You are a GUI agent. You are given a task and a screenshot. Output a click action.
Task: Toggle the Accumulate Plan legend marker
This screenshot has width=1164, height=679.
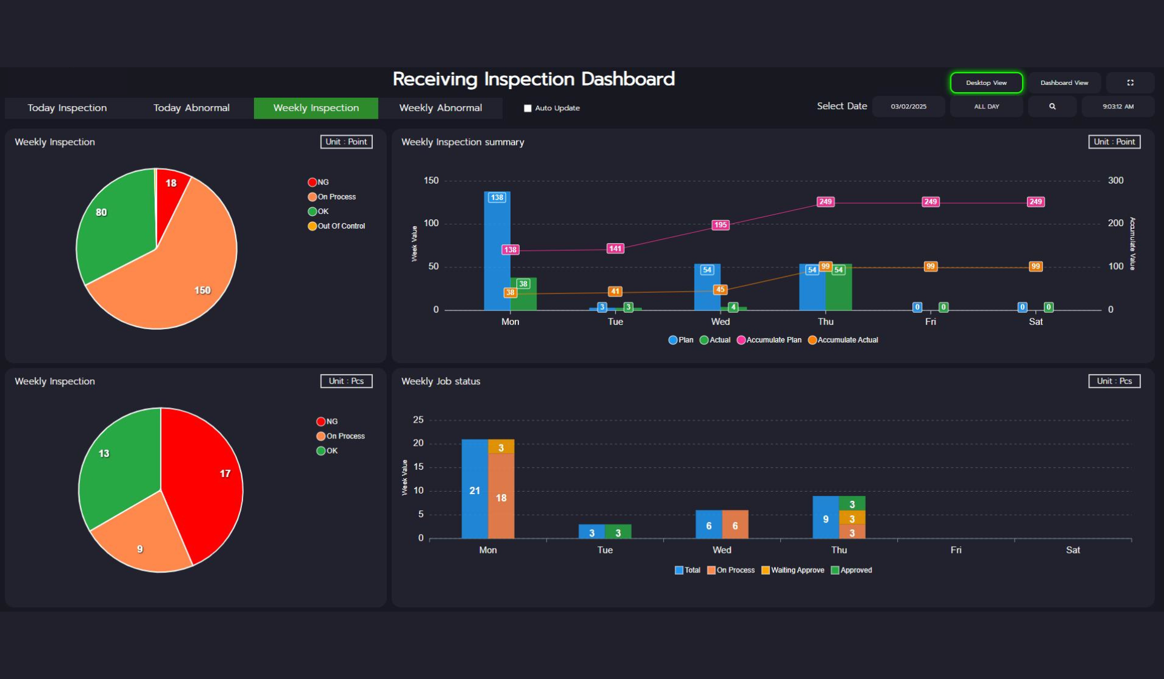(741, 340)
